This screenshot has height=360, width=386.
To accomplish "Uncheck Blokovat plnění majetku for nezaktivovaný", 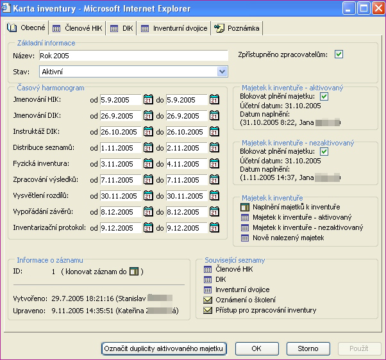I will click(324, 151).
